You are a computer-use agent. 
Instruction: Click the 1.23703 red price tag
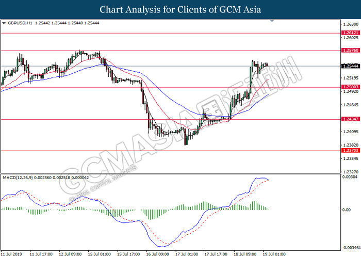click(350, 151)
